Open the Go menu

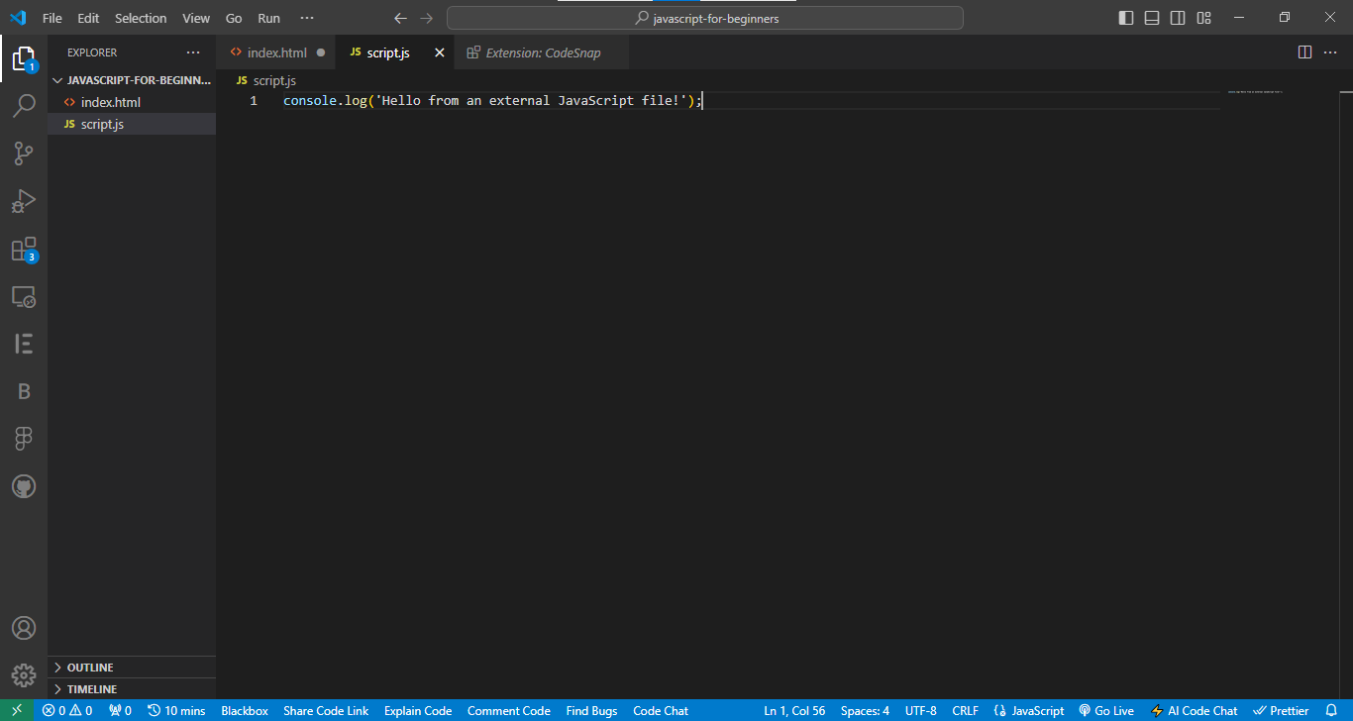pos(234,18)
